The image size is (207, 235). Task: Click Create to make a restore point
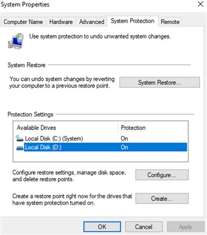point(162,198)
